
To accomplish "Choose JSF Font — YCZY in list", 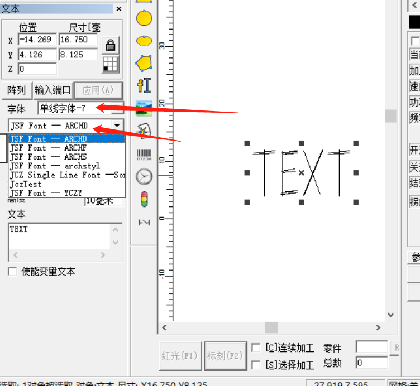I will tap(67, 193).
